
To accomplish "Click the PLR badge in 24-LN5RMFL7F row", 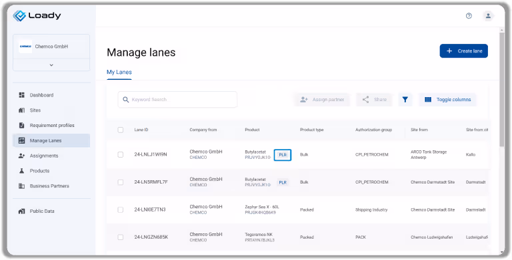I will tap(283, 182).
